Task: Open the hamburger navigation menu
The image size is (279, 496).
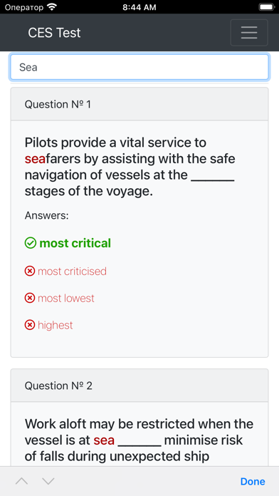Action: click(x=249, y=33)
